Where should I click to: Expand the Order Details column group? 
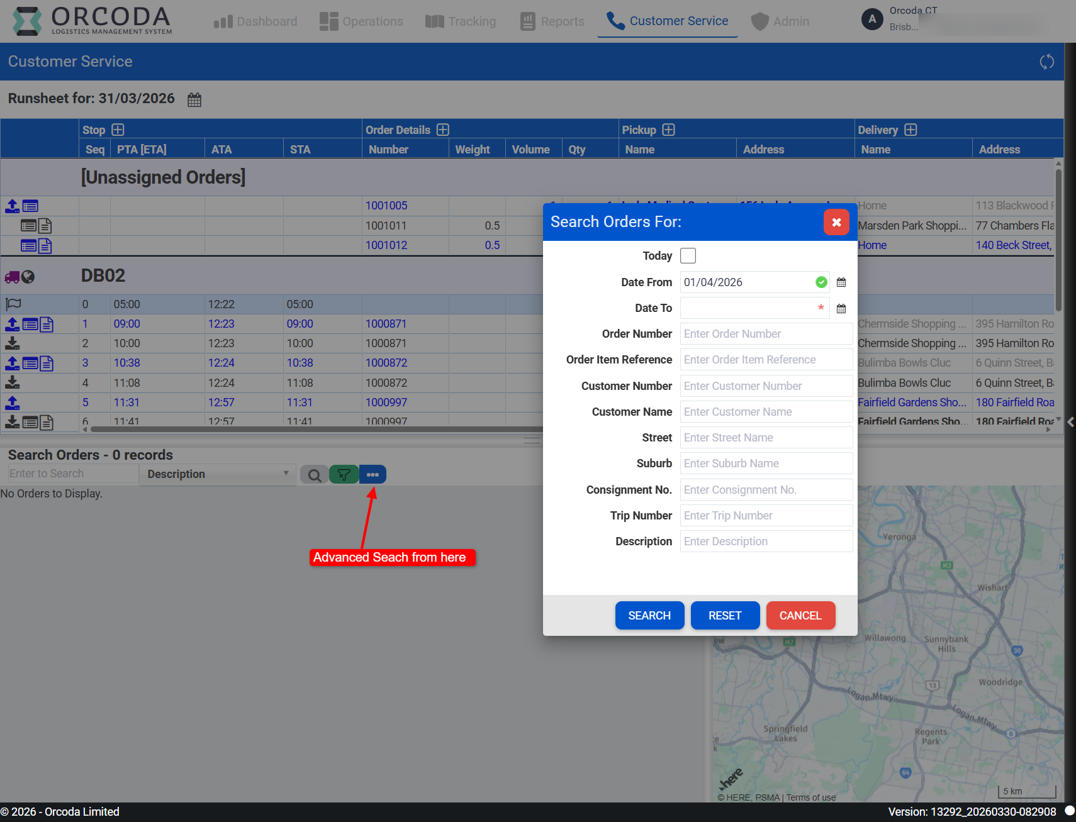tap(443, 130)
